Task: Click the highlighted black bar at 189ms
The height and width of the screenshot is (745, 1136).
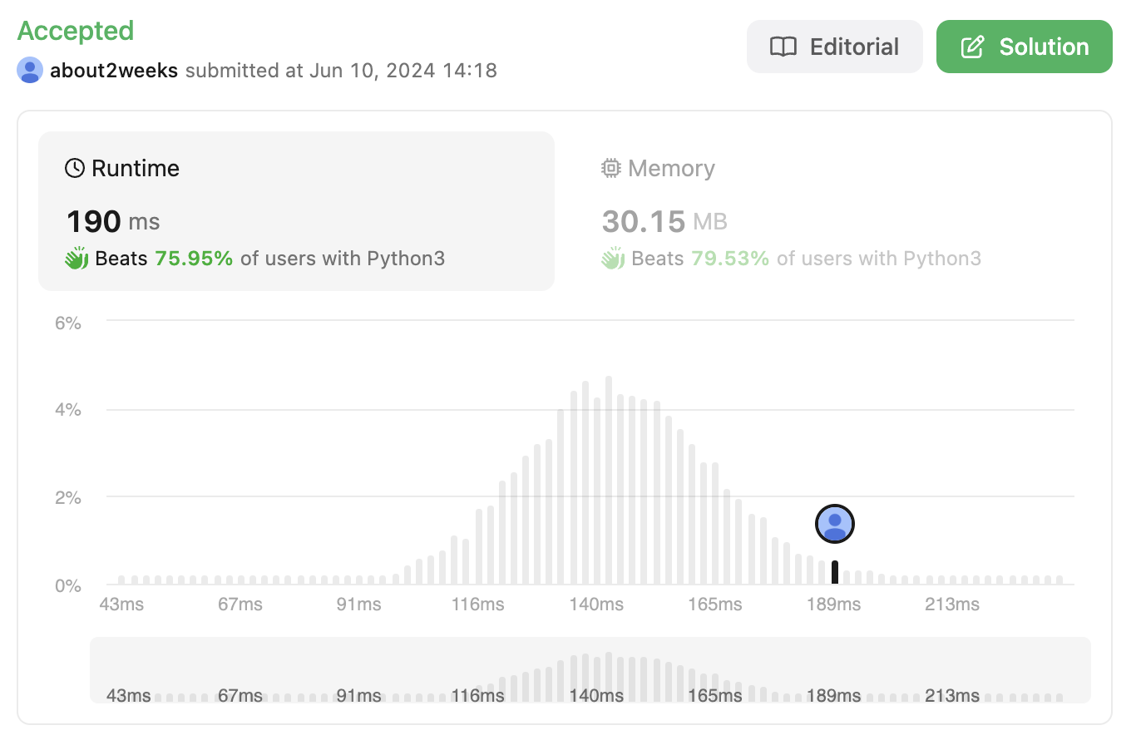Action: pos(835,572)
